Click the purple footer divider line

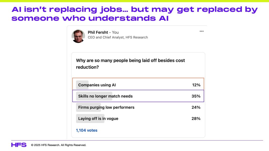click(x=137, y=141)
